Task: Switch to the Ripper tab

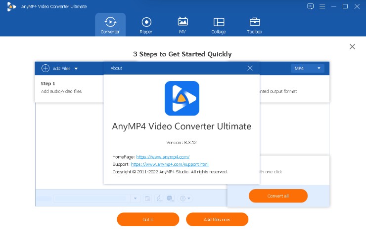Action: 146,25
